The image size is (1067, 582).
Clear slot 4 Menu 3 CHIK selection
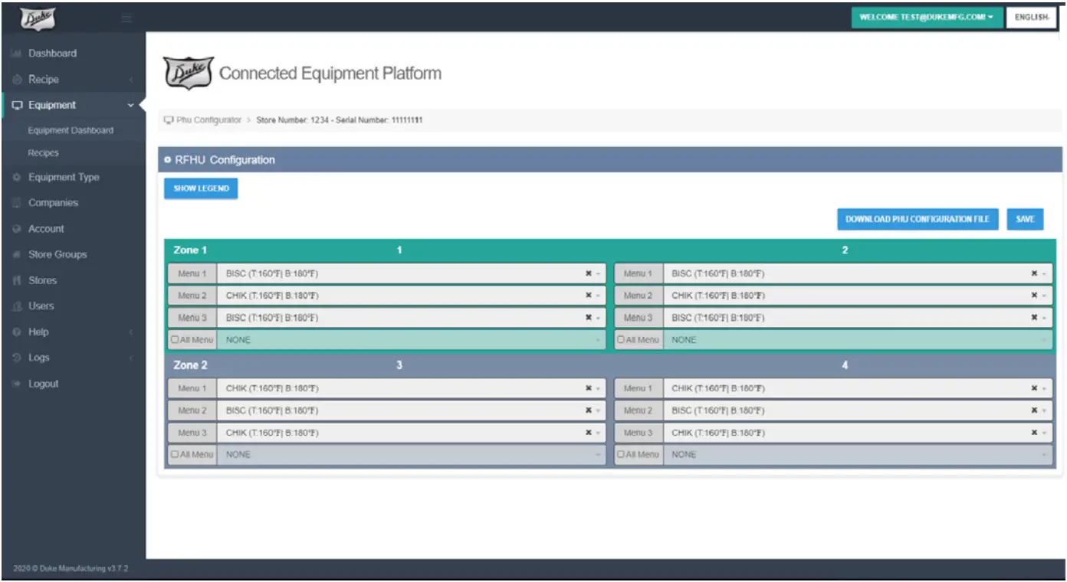[x=1034, y=433]
